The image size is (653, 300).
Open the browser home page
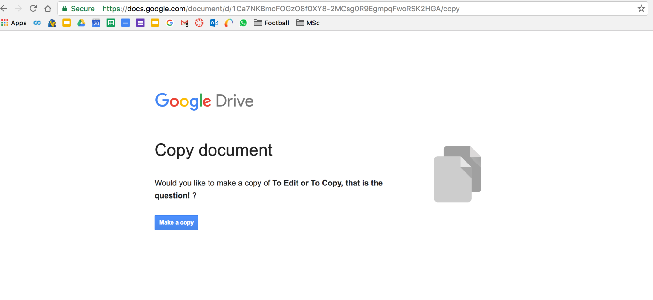(48, 9)
